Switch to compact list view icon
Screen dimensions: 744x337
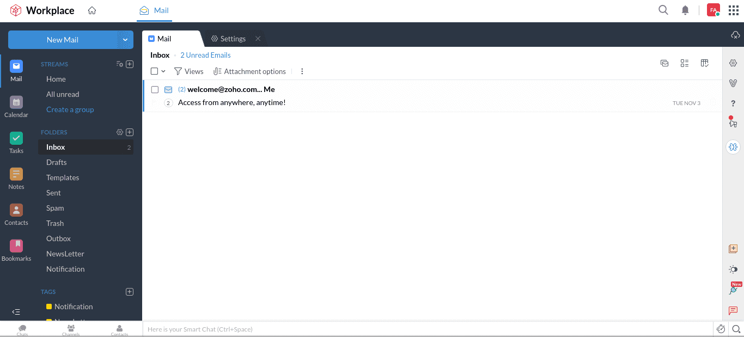[x=685, y=63]
